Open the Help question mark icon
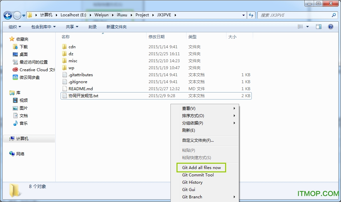Viewport: 341px width, 202px height. click(x=330, y=27)
